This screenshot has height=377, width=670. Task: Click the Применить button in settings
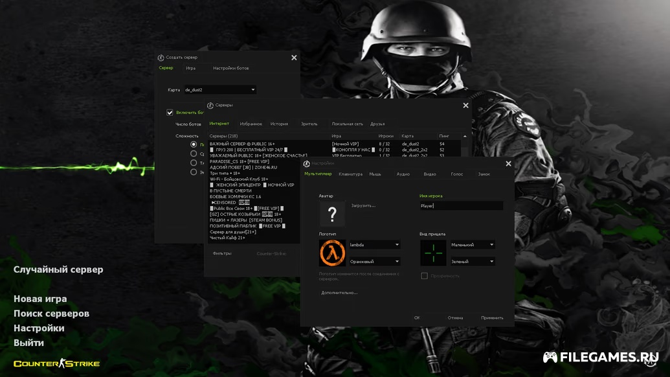pos(492,318)
